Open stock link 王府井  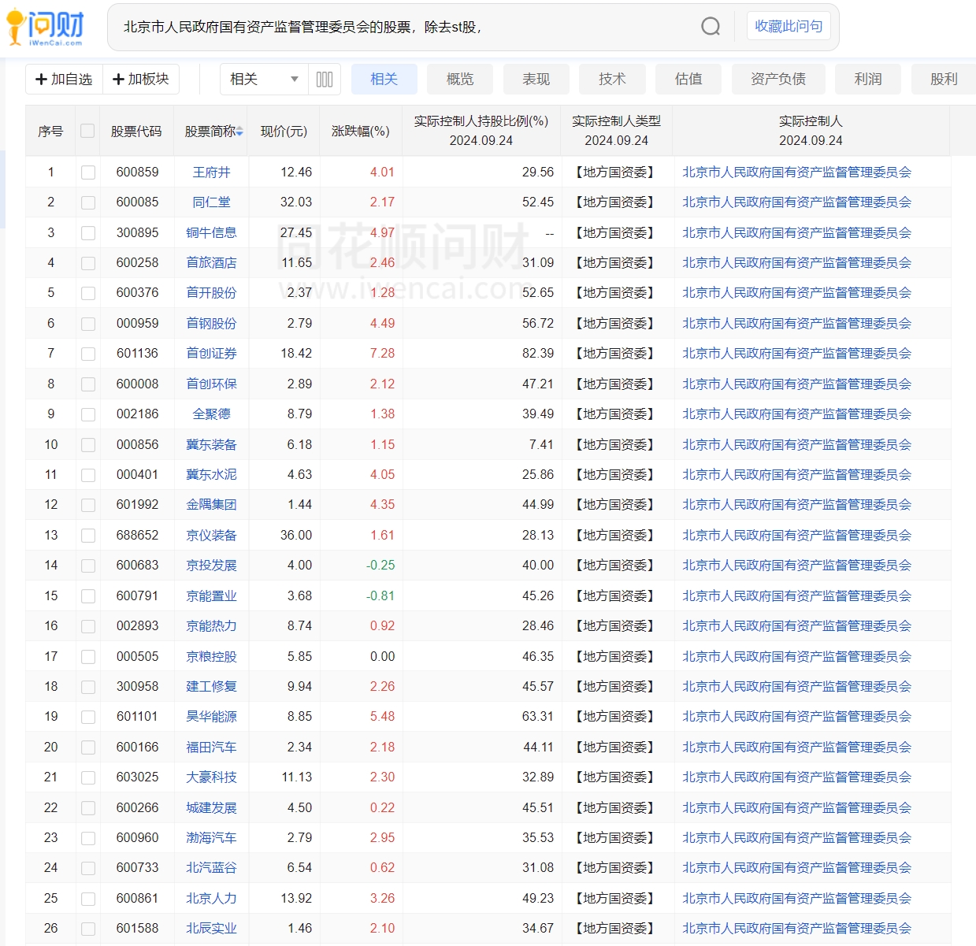coord(212,172)
